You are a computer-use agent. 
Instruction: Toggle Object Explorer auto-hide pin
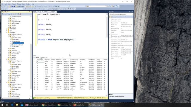[x=30, y=12]
